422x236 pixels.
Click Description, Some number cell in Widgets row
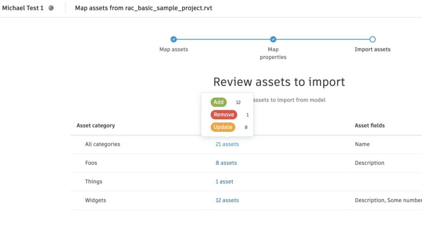(388, 200)
